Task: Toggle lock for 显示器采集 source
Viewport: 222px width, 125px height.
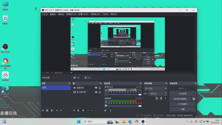Action: coord(100,92)
